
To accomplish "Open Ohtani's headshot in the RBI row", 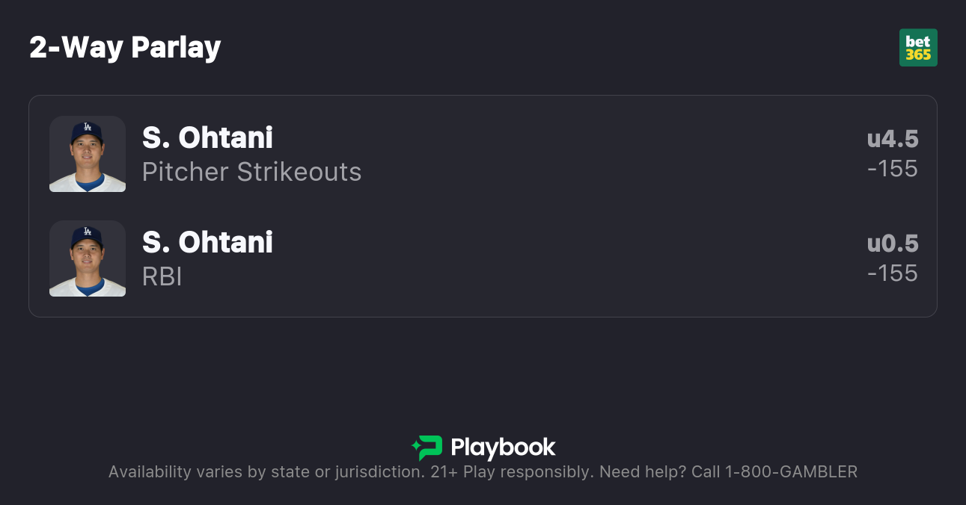I will pyautogui.click(x=88, y=258).
